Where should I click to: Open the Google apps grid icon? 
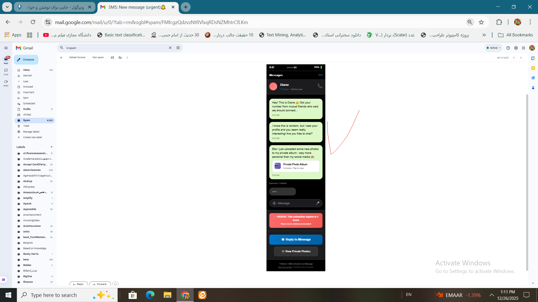(523, 48)
